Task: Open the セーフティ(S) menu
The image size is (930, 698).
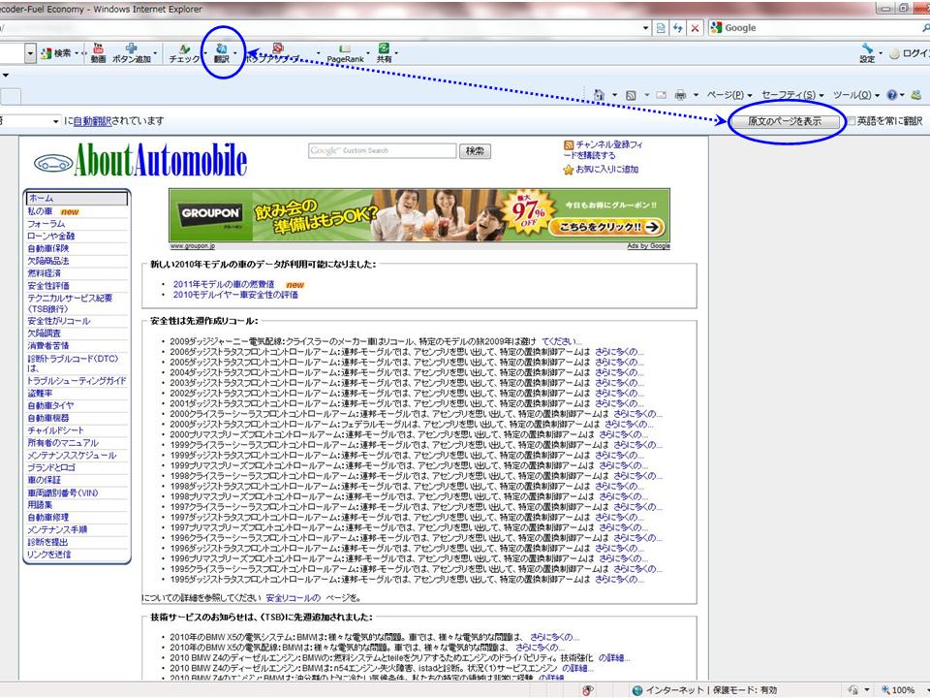Action: 792,95
